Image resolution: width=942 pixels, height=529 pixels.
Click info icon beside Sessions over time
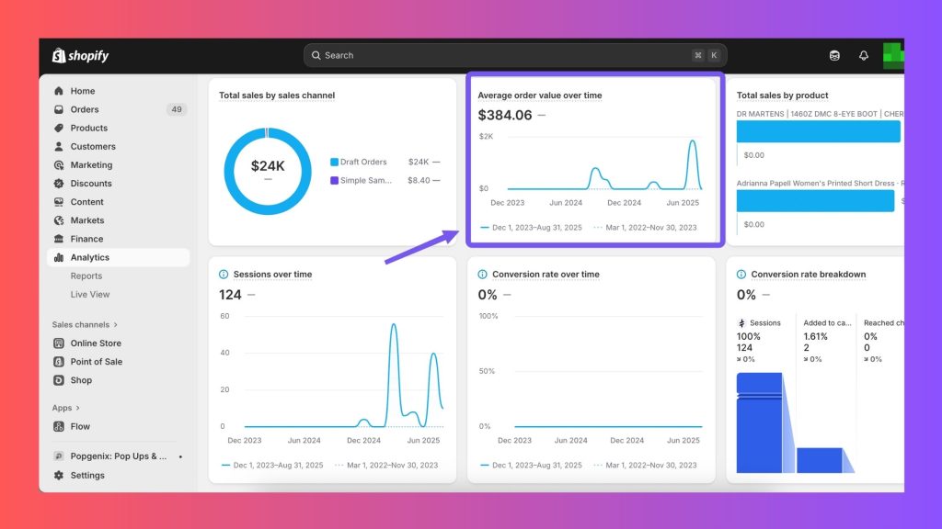coord(224,274)
